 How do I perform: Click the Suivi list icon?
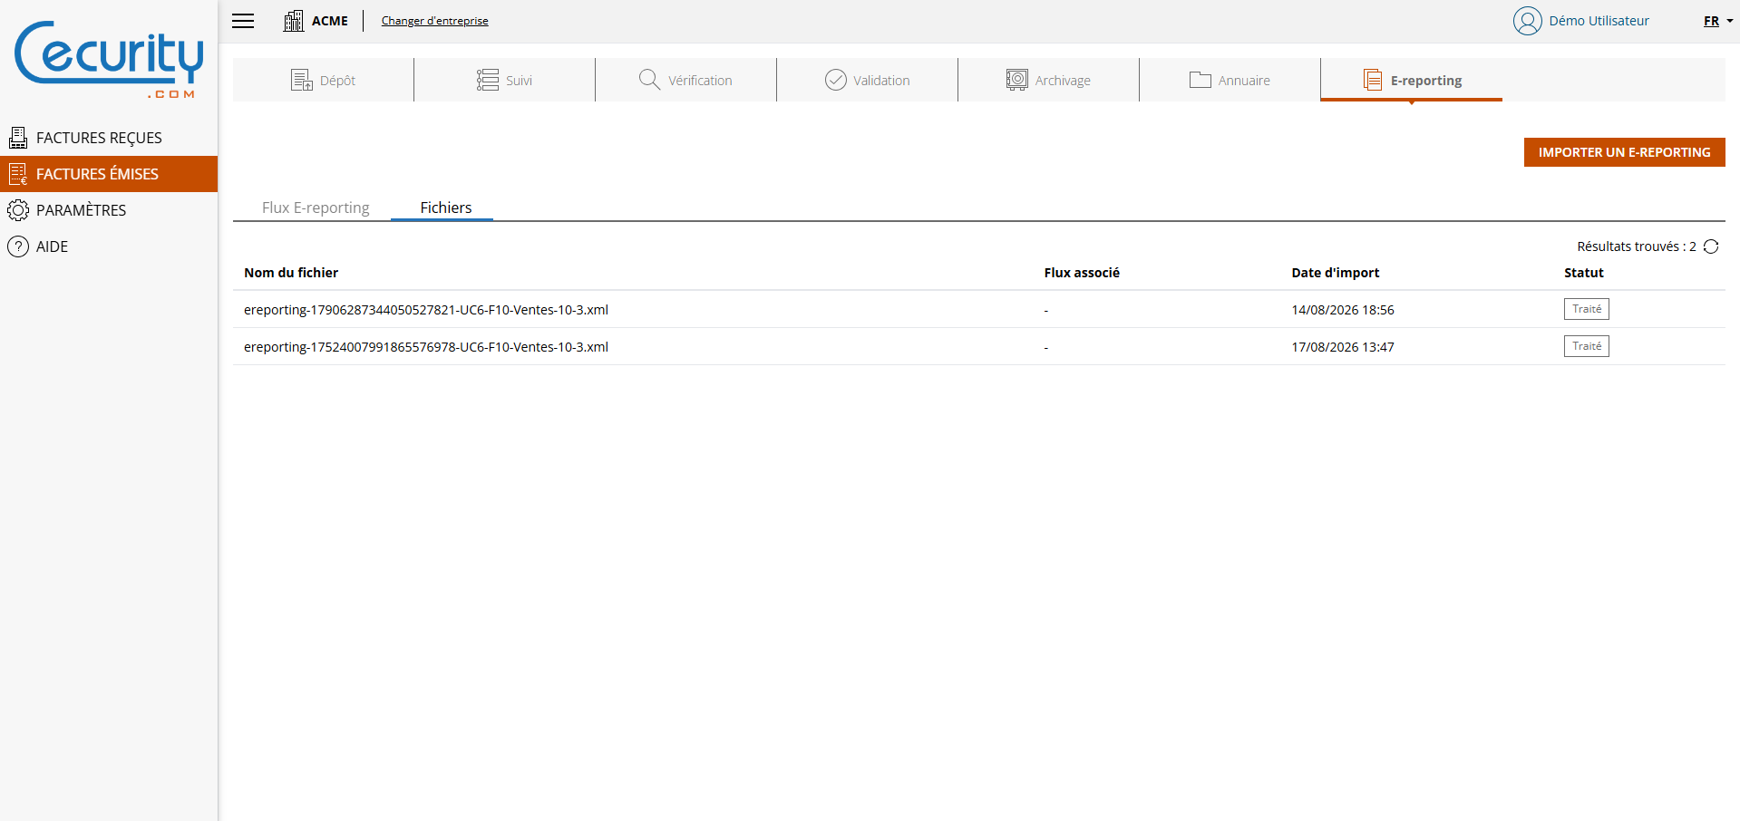(488, 80)
